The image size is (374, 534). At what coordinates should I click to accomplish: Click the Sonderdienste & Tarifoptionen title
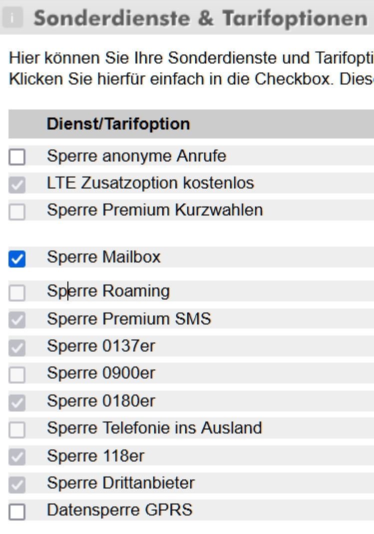click(201, 17)
